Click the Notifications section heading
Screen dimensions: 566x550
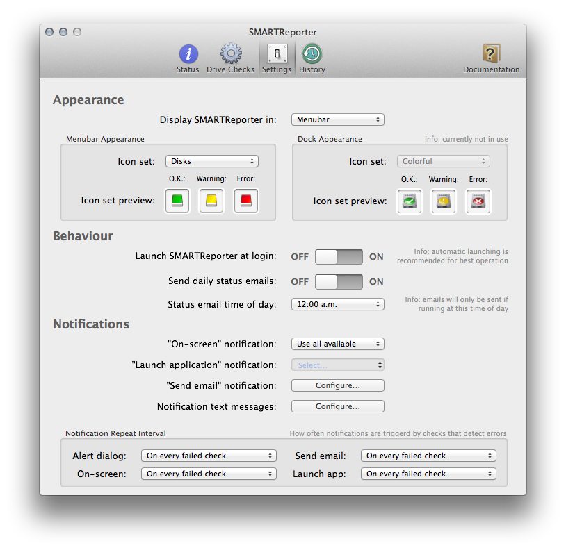91,324
